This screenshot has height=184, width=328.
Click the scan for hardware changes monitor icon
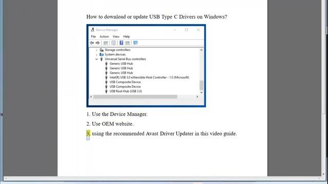pos(135,43)
